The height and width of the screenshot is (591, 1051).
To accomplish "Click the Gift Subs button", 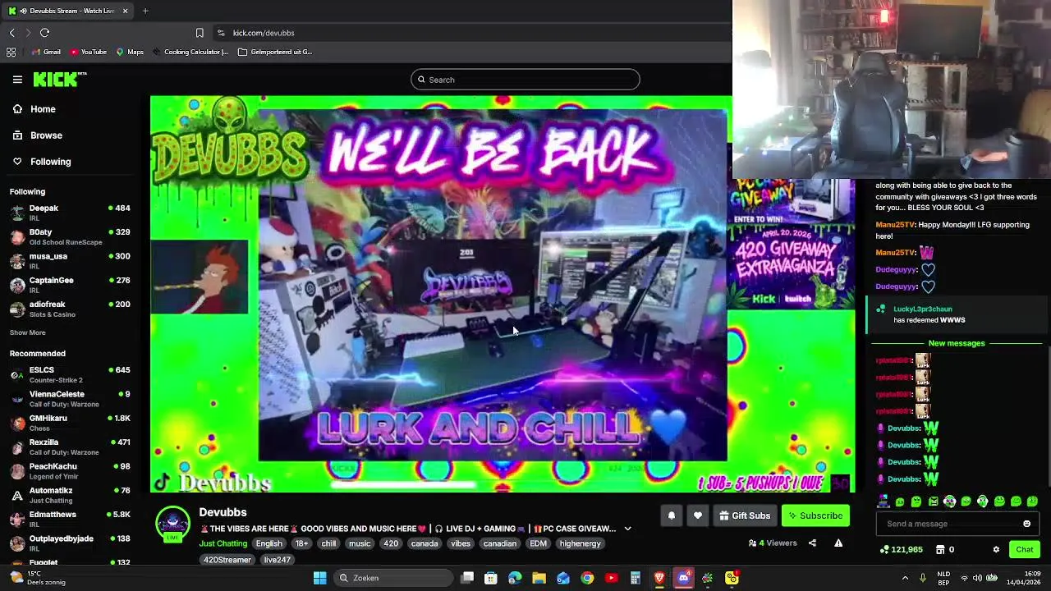I will click(x=745, y=515).
